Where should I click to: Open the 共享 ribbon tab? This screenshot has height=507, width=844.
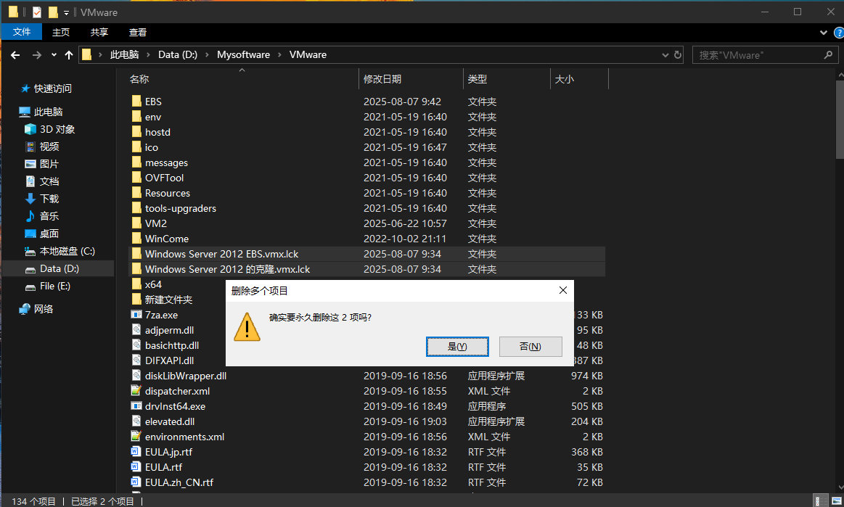[x=99, y=33]
